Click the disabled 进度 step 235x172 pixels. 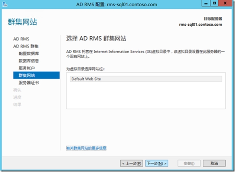17,97
